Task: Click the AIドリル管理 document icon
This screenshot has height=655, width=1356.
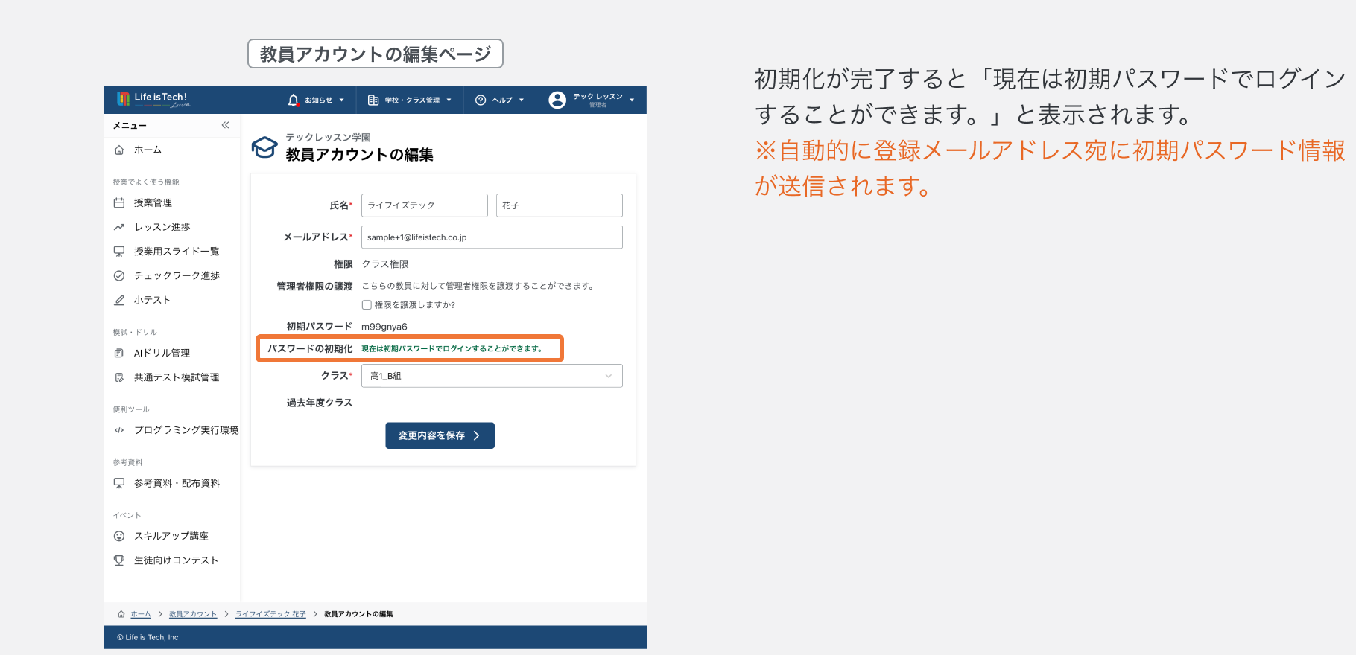Action: 119,353
